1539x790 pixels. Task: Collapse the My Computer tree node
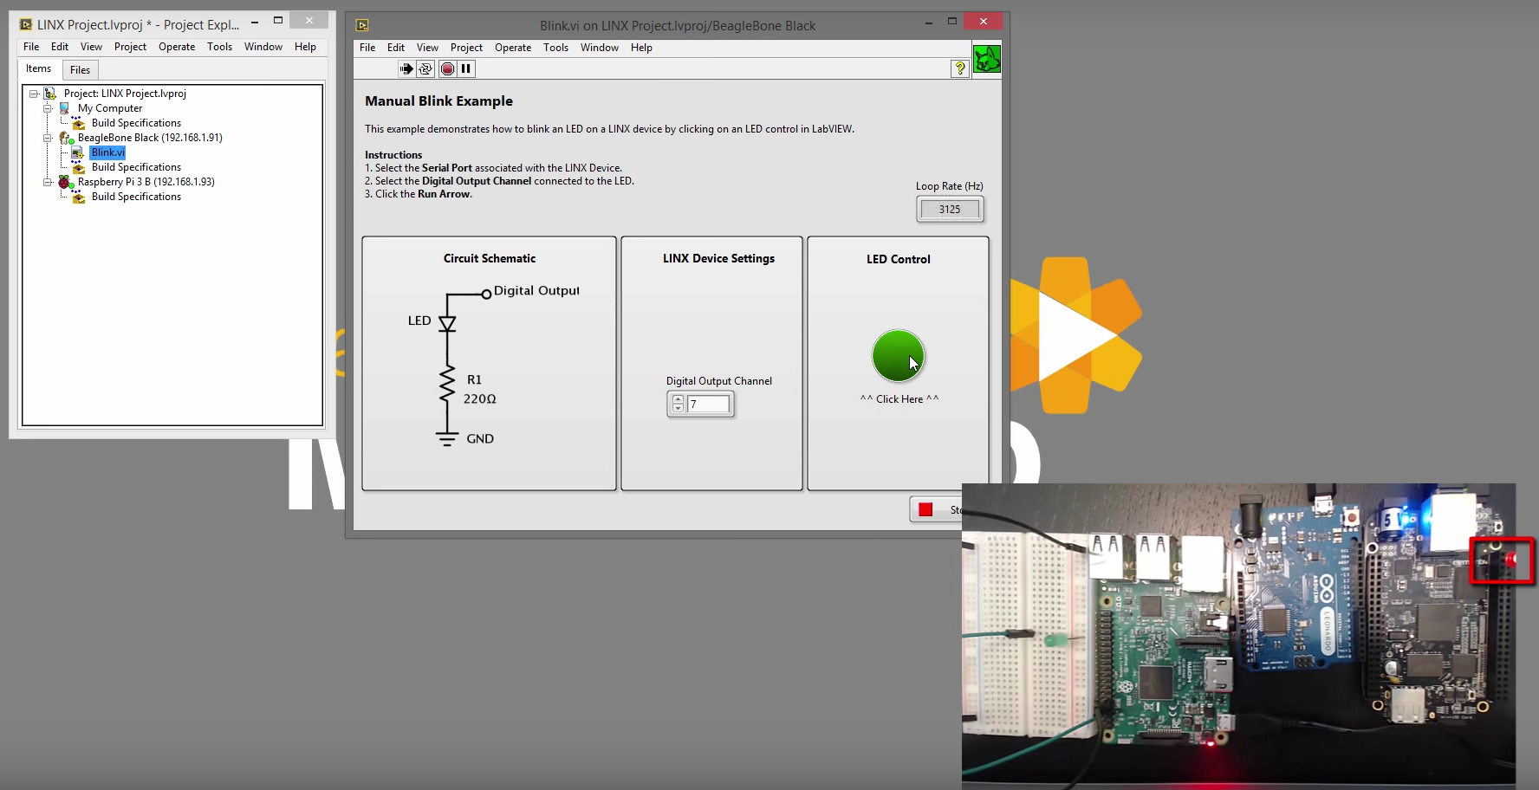coord(48,108)
